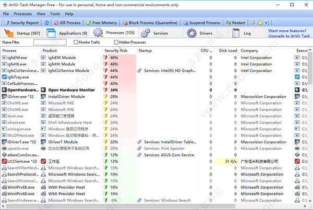Image resolution: width=313 pixels, height=210 pixels.
Task: Select the winlogon.exe process row
Action: (154, 129)
